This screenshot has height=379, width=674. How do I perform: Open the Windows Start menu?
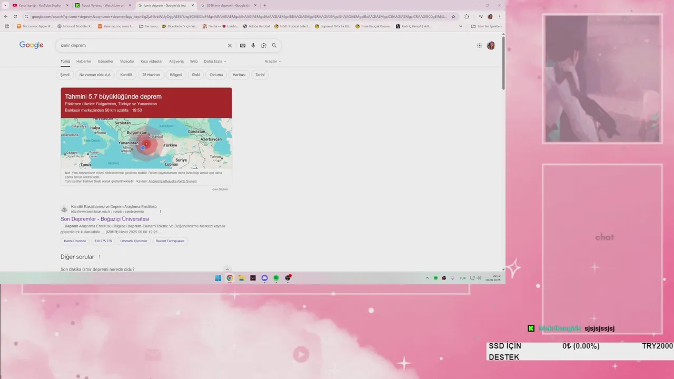tap(218, 278)
